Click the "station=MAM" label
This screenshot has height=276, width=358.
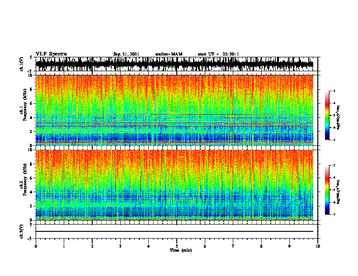pos(169,54)
